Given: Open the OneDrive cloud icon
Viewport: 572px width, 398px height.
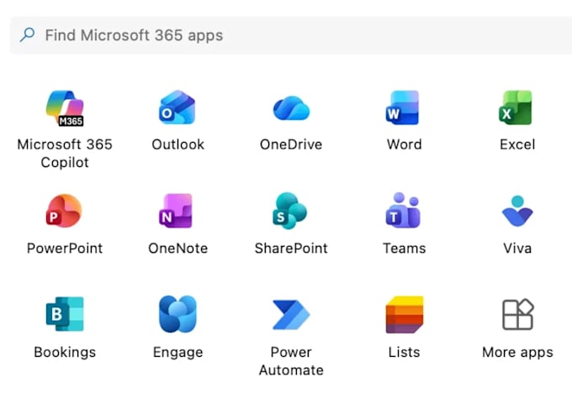Looking at the screenshot, I should click(x=291, y=108).
